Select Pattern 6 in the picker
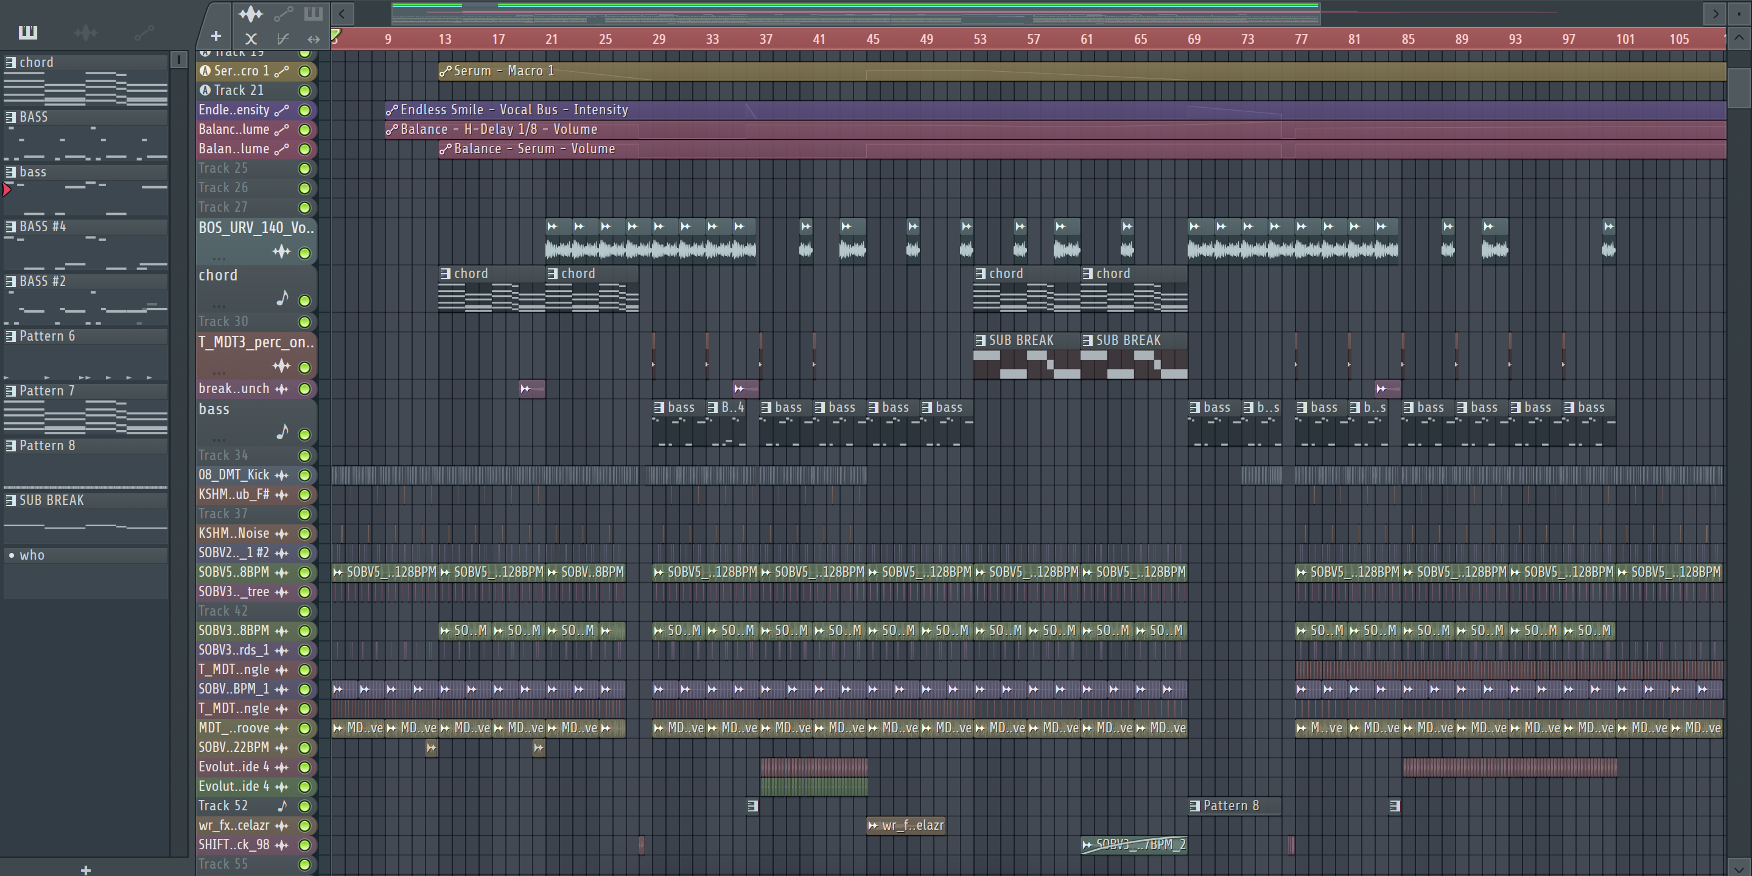 click(x=86, y=355)
